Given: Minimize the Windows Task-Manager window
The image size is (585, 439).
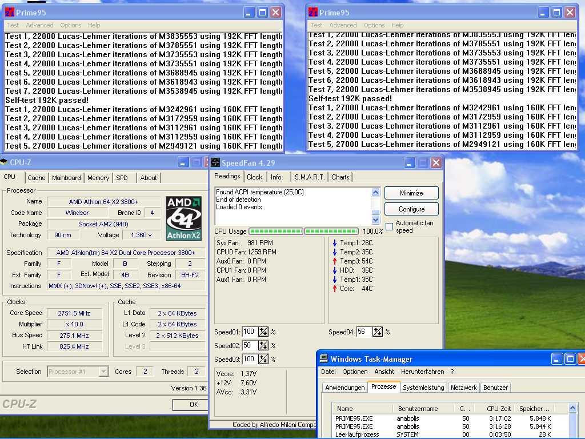Looking at the screenshot, I should tap(556, 359).
